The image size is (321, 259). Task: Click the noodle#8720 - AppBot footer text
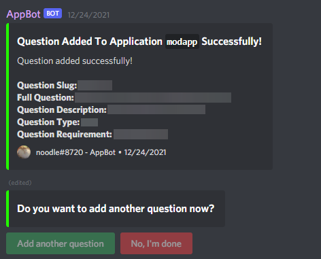click(x=75, y=152)
